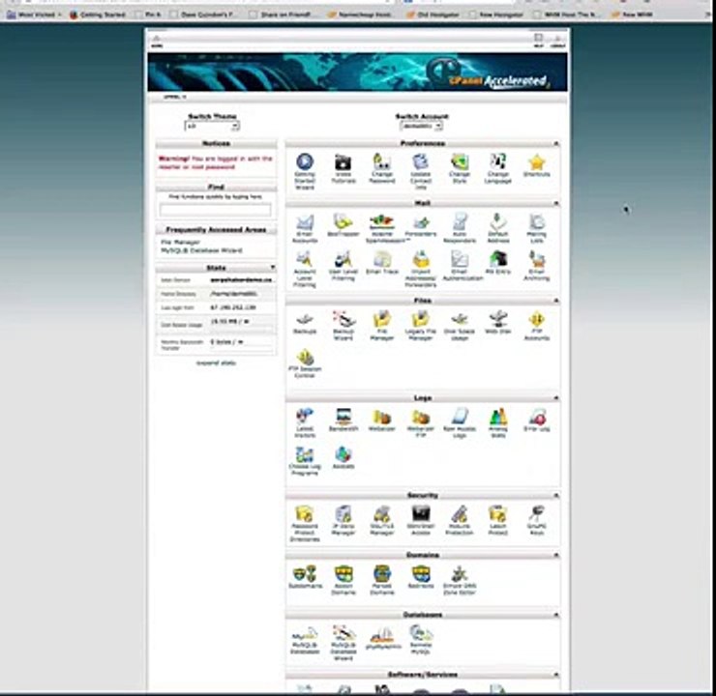Open Password Protect Directories
Image resolution: width=716 pixels, height=696 pixels.
coord(305,514)
